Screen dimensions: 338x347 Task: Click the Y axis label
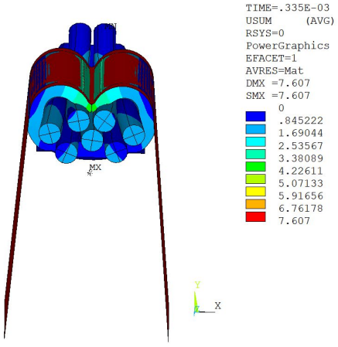point(197,285)
